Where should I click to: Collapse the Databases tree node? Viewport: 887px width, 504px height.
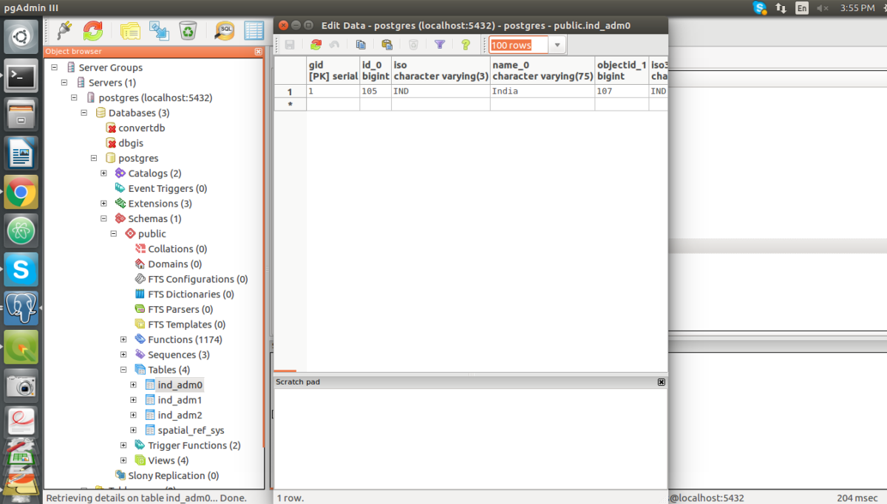84,112
